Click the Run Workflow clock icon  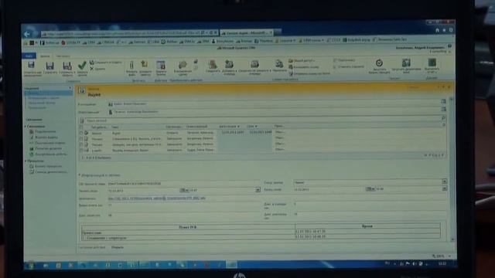pyautogui.click(x=379, y=63)
